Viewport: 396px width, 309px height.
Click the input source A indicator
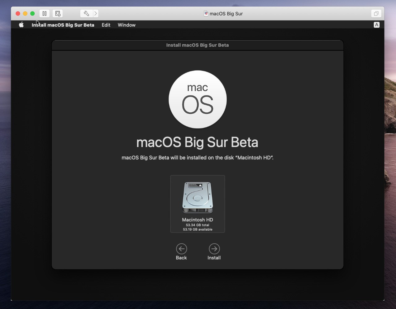(x=377, y=25)
